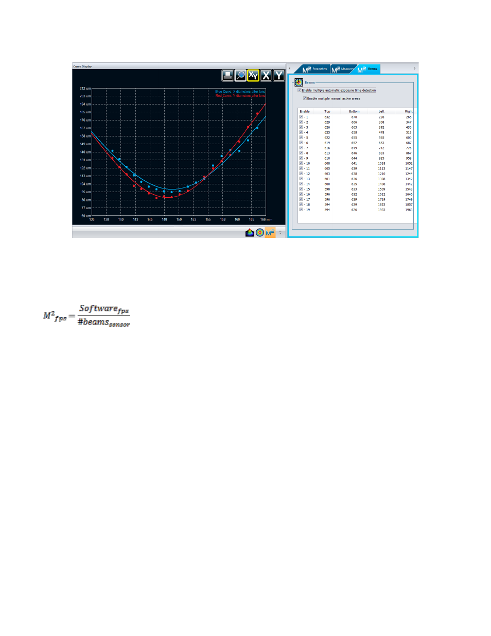The image size is (491, 636).
Task: Open the 2D beam target view icon
Action: (x=260, y=233)
